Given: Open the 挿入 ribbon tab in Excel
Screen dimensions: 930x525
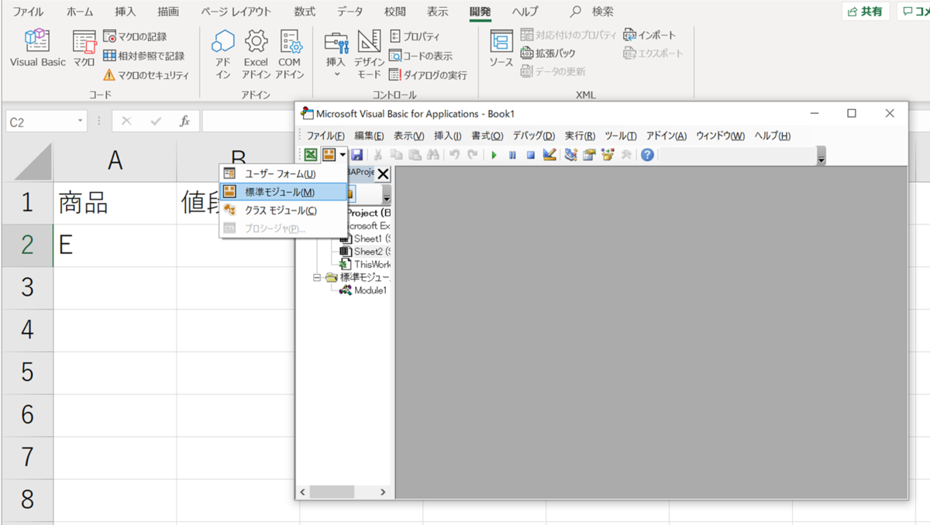Looking at the screenshot, I should pos(125,12).
